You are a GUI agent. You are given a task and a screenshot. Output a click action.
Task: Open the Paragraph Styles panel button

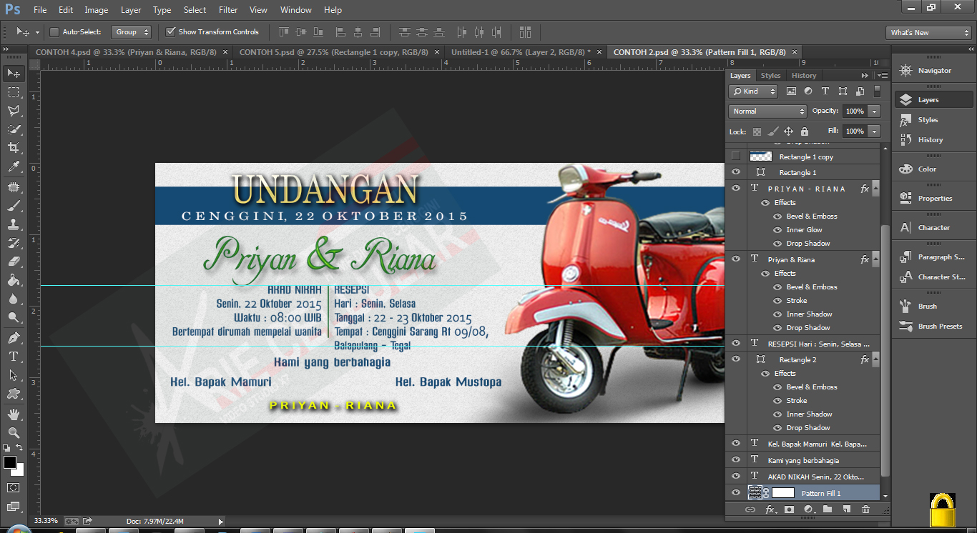933,257
